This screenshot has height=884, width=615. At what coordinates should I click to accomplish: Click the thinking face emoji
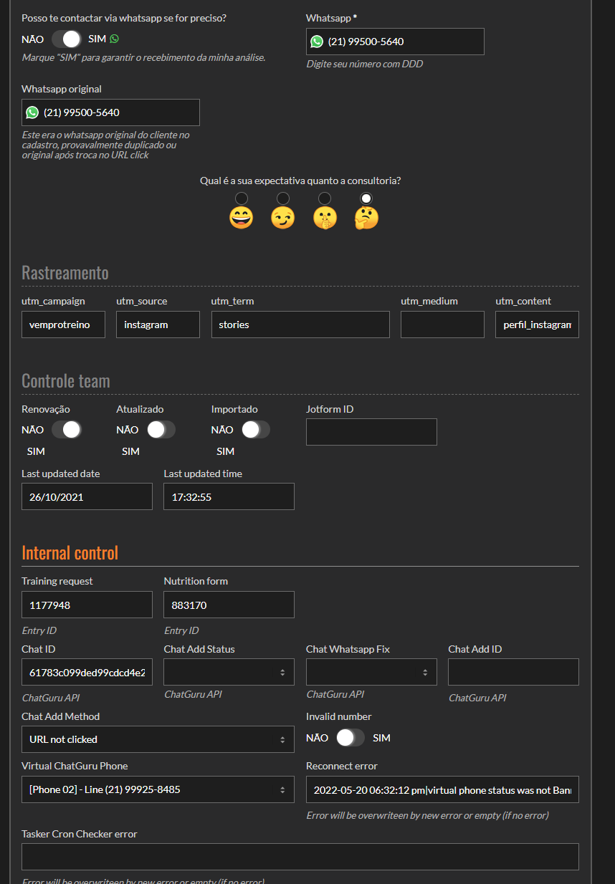coord(366,218)
